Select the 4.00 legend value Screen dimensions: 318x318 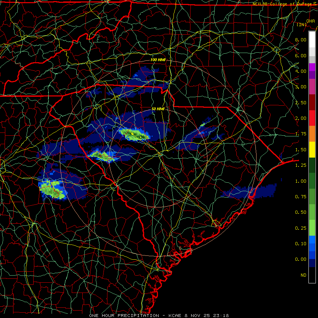[301, 71]
